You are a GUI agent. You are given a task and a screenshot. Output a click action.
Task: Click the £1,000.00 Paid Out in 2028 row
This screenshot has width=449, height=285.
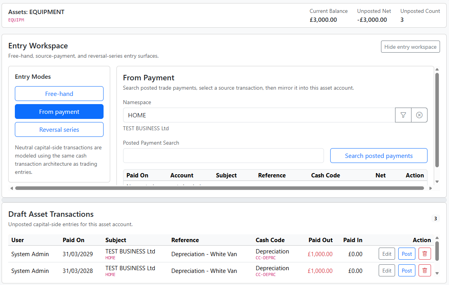[x=320, y=271]
